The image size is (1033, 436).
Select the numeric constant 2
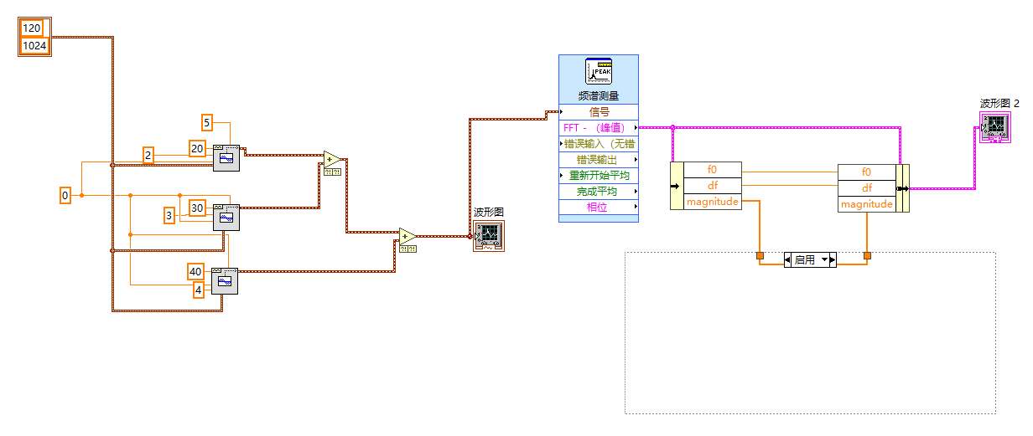point(148,155)
